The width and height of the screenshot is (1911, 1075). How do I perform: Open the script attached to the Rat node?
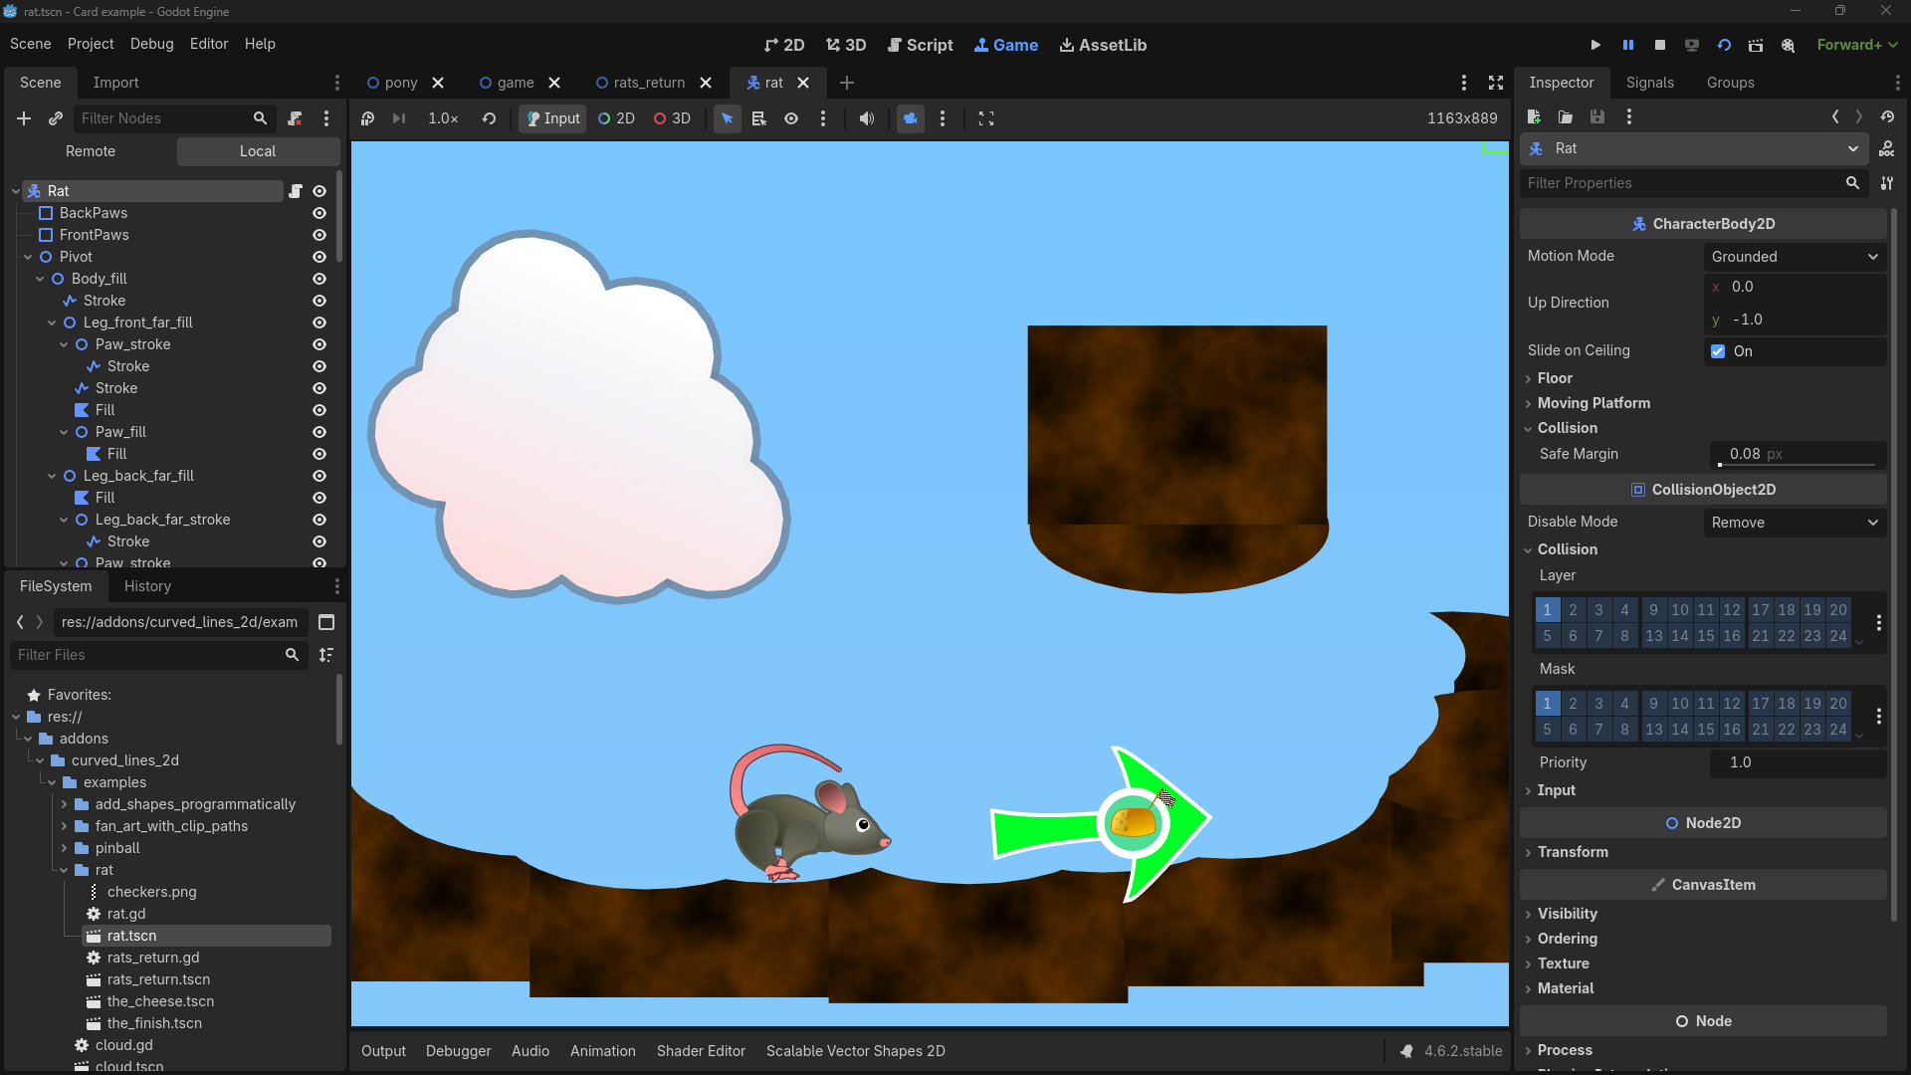[x=296, y=191]
